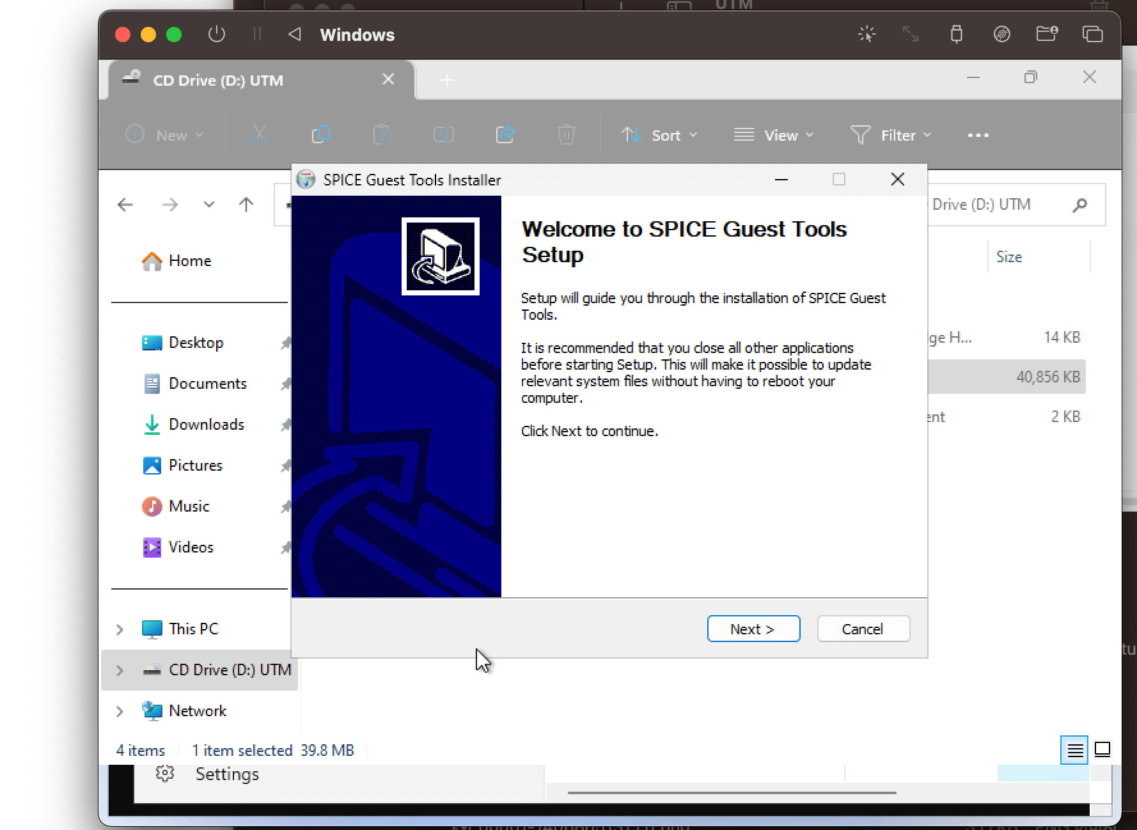Image resolution: width=1137 pixels, height=830 pixels.
Task: Open the New dropdown in Explorer toolbar
Action: point(164,135)
